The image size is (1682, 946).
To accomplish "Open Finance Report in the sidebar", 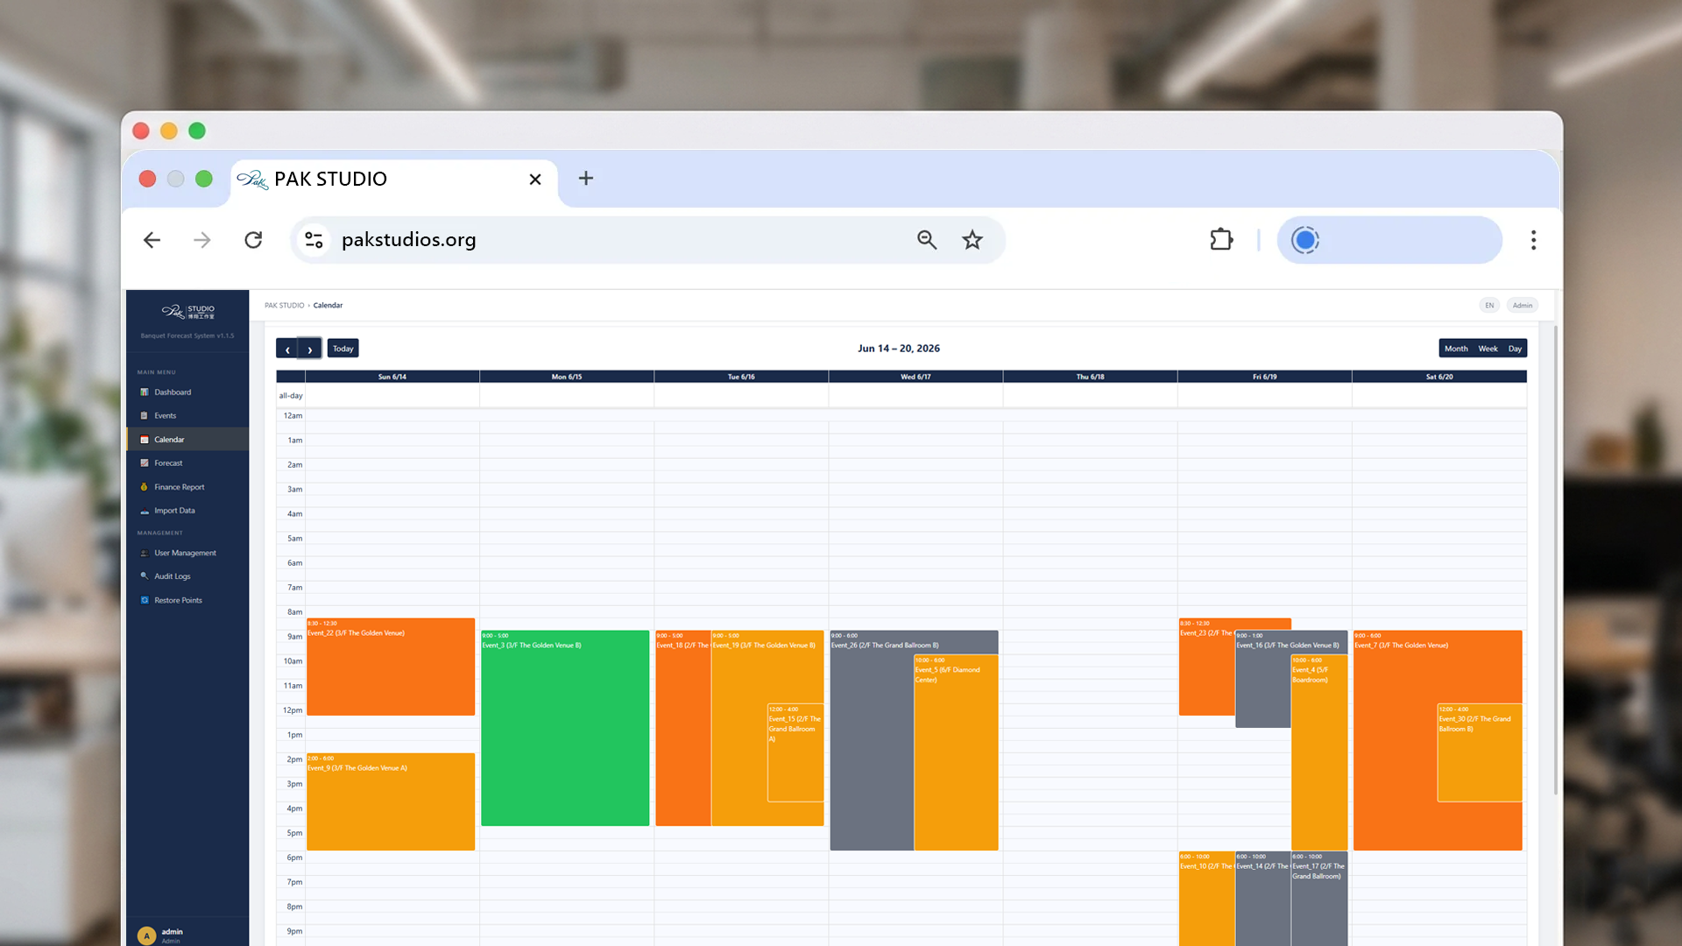I will [x=187, y=487].
